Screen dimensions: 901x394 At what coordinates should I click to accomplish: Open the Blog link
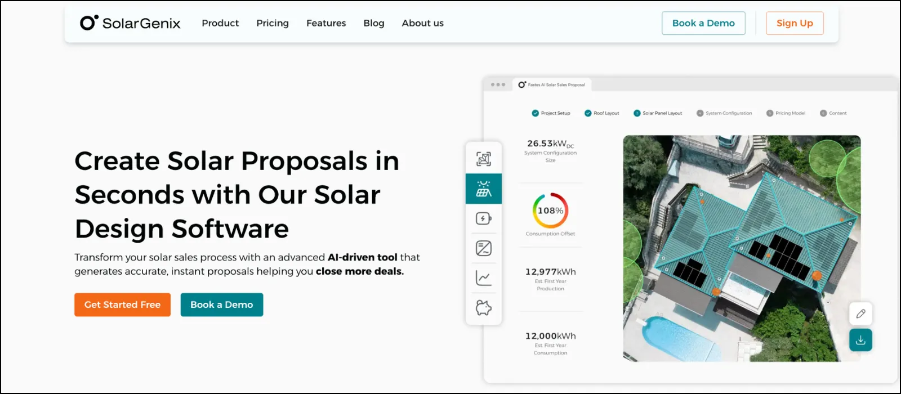click(374, 23)
